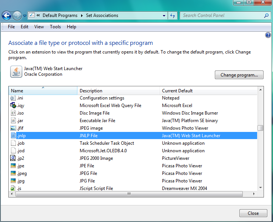The height and width of the screenshot is (222, 273).
Task: Select Set Associations breadcrumb
Action: coord(102,15)
